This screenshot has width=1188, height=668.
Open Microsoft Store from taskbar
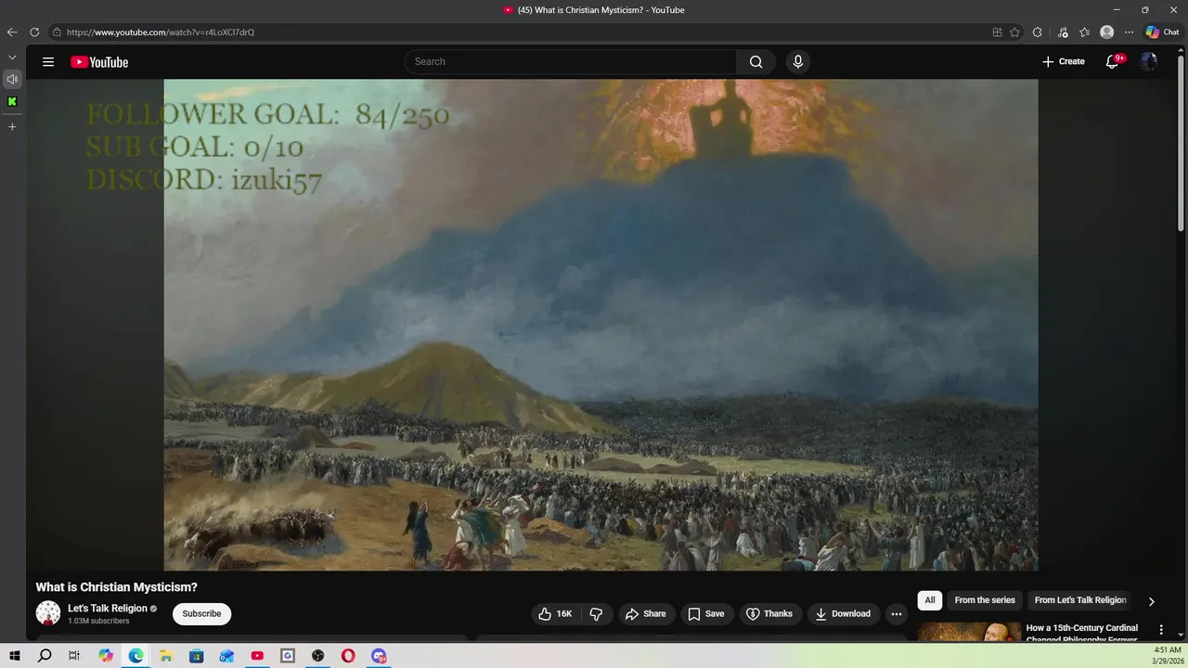click(x=196, y=656)
